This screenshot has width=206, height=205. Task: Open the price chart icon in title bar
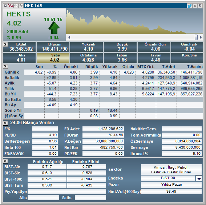click(11, 6)
